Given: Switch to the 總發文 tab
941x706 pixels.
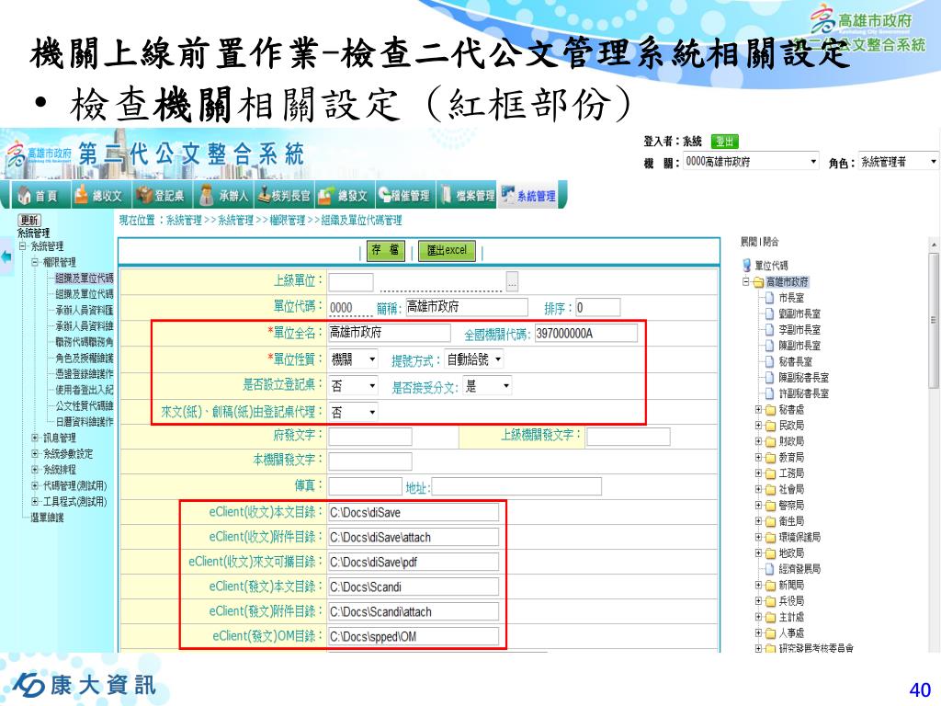Looking at the screenshot, I should point(344,195).
